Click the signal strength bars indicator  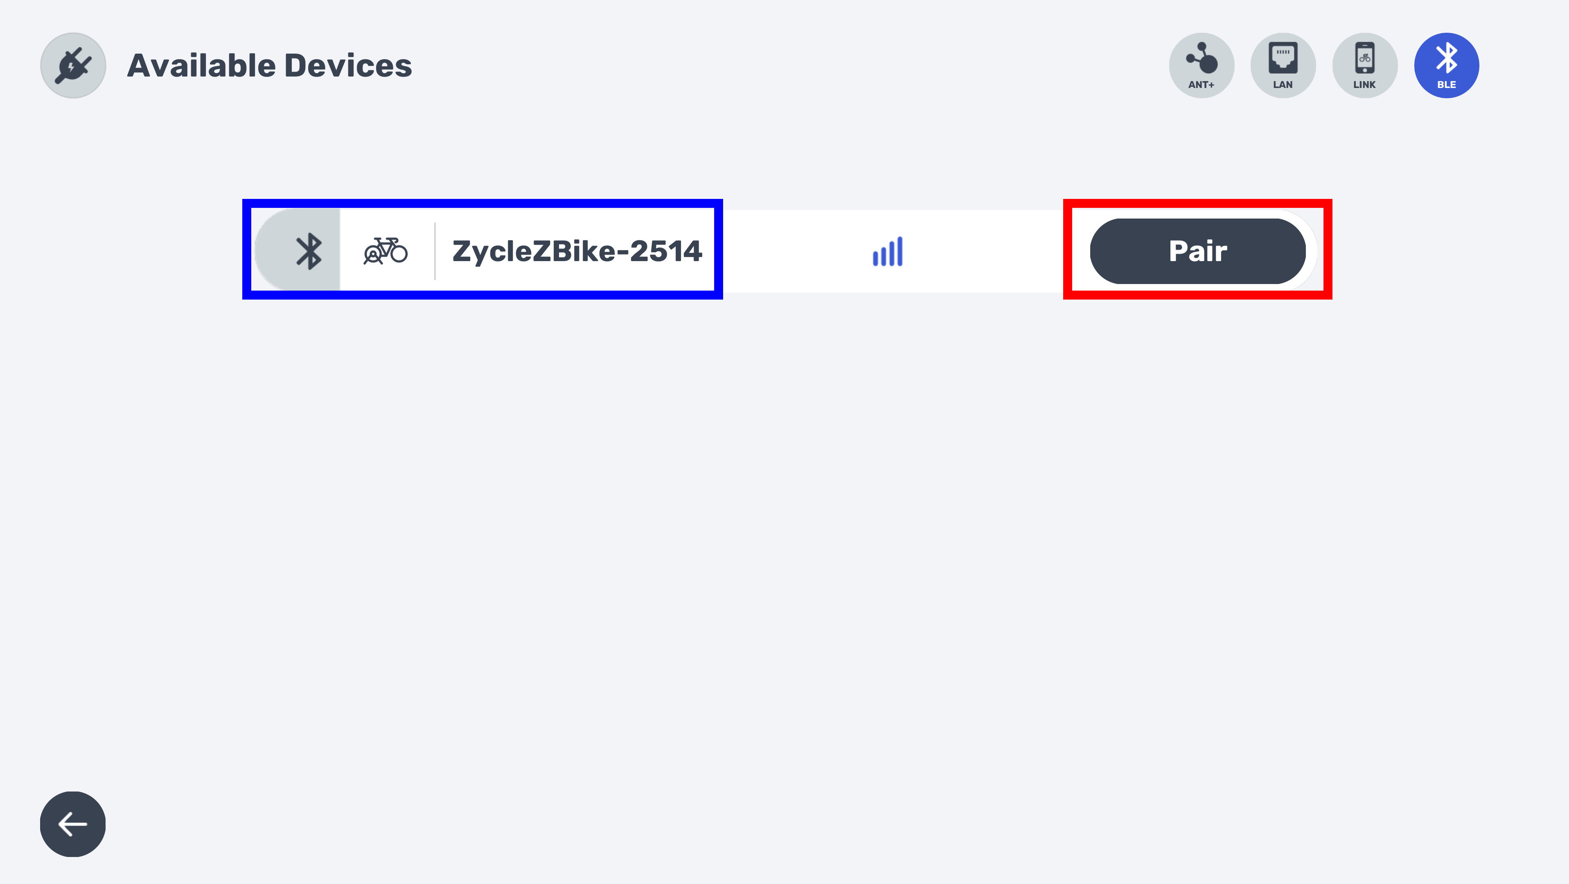[888, 252]
